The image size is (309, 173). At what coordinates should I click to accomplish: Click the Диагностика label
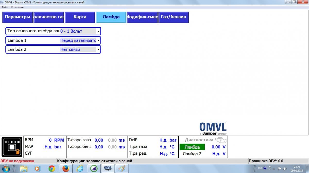point(199,140)
